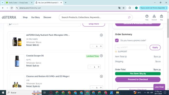Reload the current page

pyautogui.click(x=12, y=8)
